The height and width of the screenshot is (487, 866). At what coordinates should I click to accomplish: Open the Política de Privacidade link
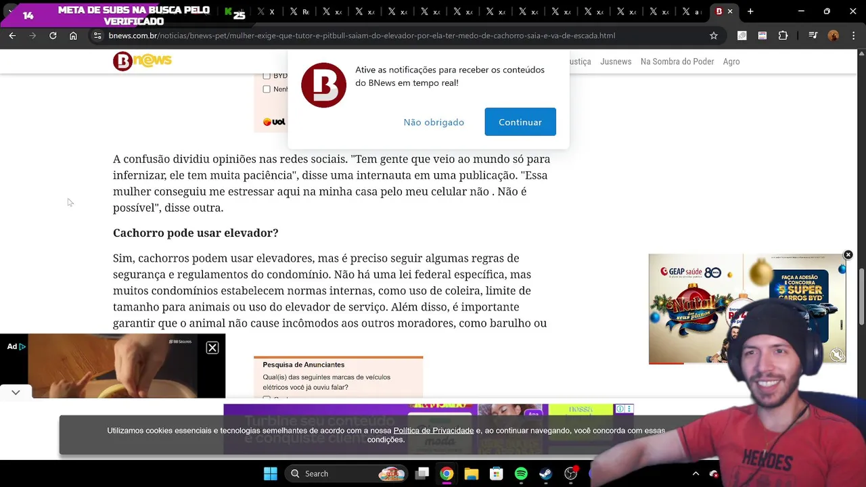click(434, 430)
